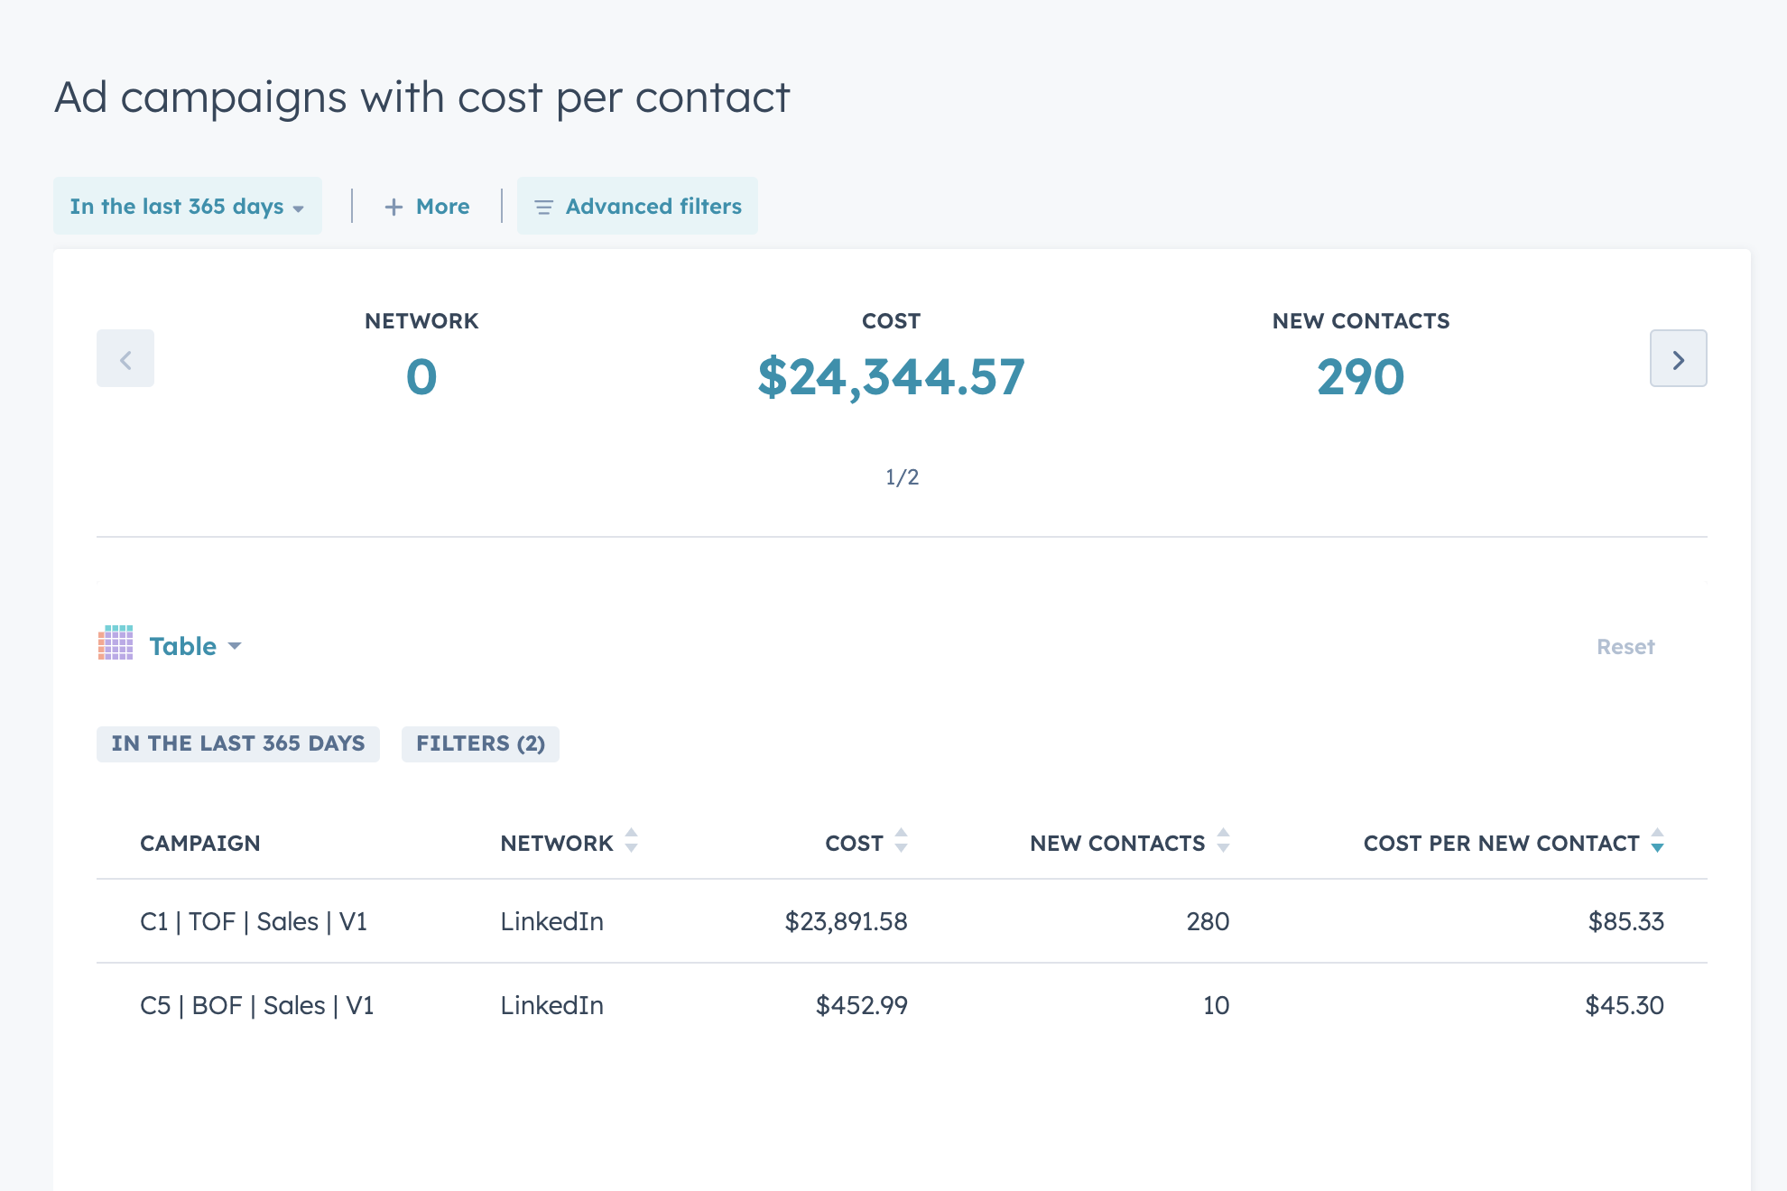Click the FILTERS (2) tag
The image size is (1787, 1191).
tap(480, 743)
